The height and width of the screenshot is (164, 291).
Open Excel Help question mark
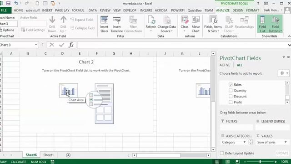258,3
